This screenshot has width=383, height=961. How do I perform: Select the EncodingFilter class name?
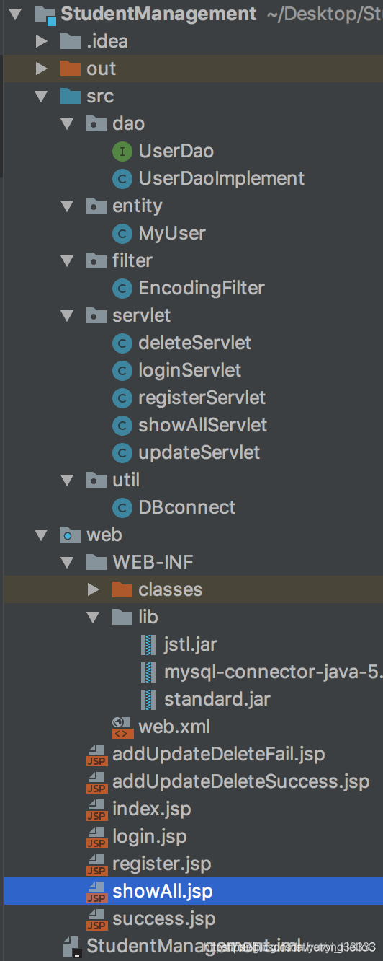[202, 288]
